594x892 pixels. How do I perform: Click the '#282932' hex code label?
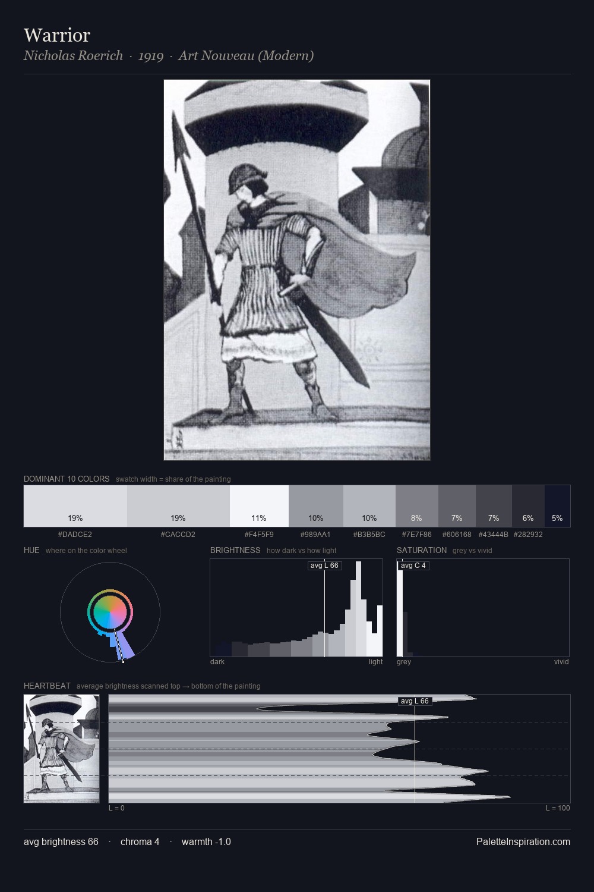click(x=528, y=535)
